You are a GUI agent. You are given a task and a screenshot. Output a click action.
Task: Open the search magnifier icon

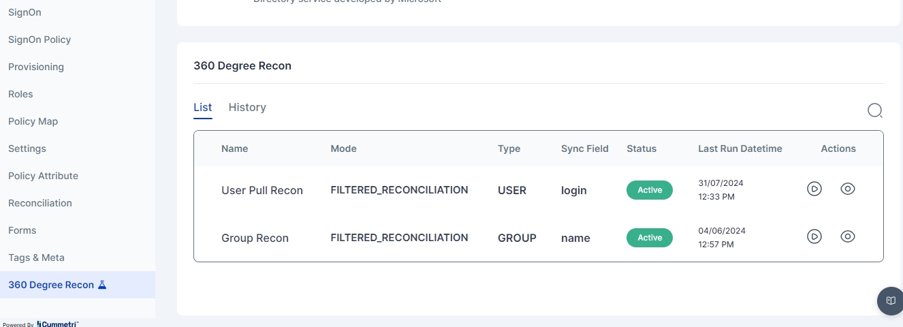(x=874, y=110)
